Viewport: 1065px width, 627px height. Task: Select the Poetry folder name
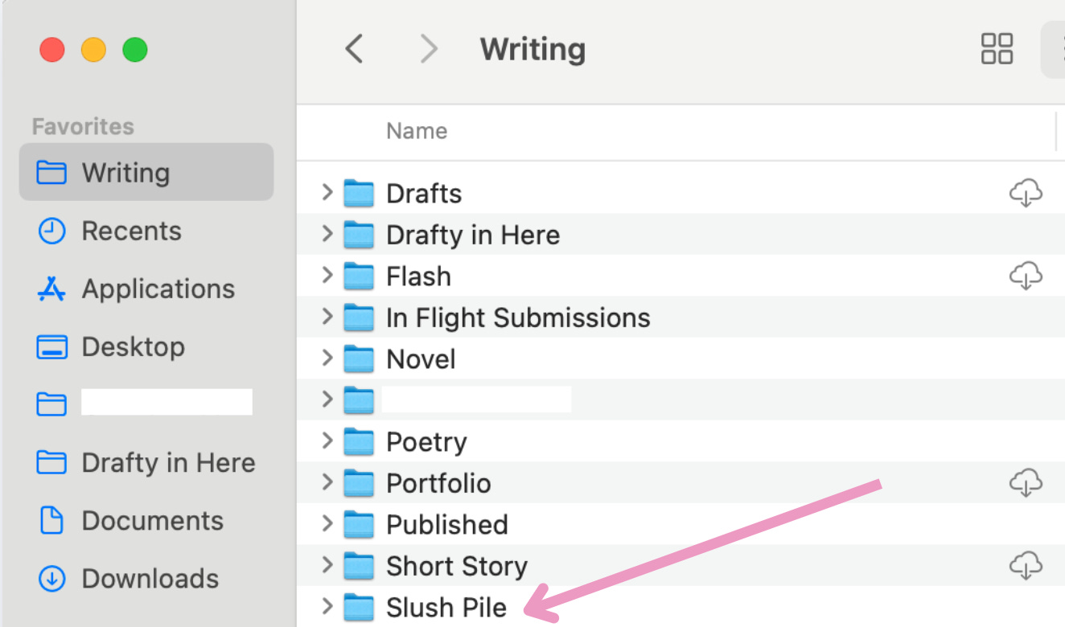[426, 442]
